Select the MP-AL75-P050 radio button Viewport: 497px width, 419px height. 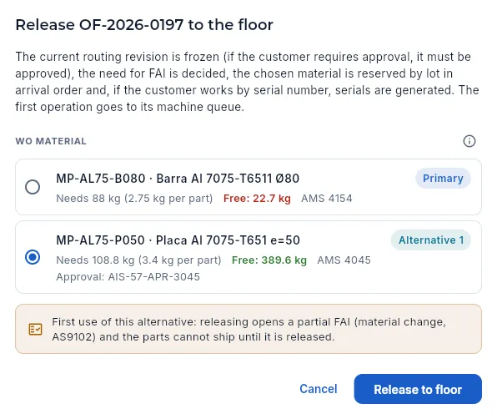(33, 257)
